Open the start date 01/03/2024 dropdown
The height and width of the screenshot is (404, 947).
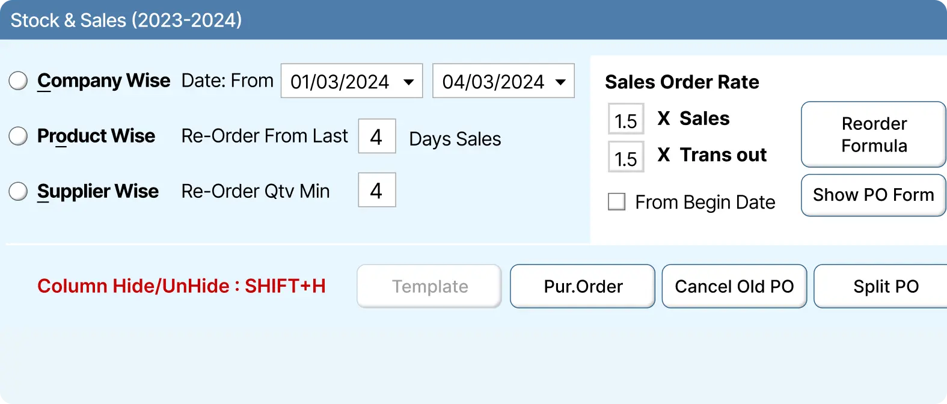coord(352,81)
